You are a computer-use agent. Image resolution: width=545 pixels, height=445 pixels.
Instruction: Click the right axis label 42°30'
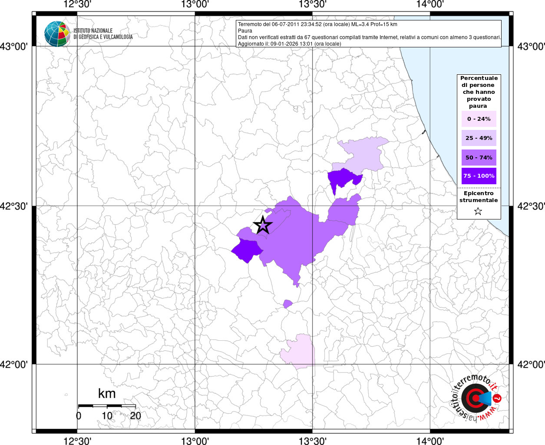point(531,206)
